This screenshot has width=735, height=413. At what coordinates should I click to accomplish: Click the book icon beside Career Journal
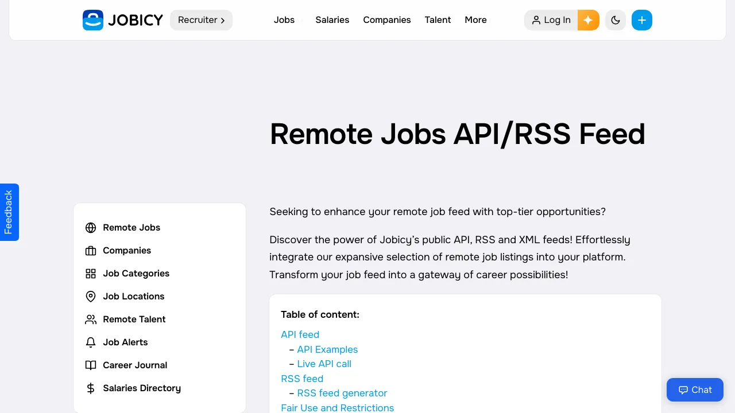(x=91, y=365)
